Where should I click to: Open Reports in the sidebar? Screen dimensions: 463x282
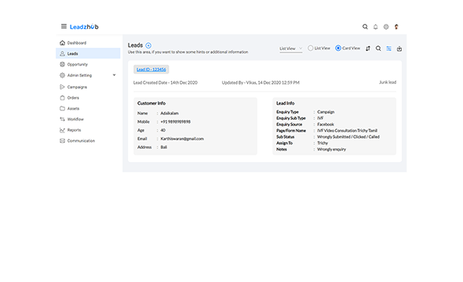pos(74,130)
